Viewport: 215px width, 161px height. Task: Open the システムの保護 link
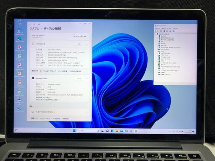[x=63, y=71]
